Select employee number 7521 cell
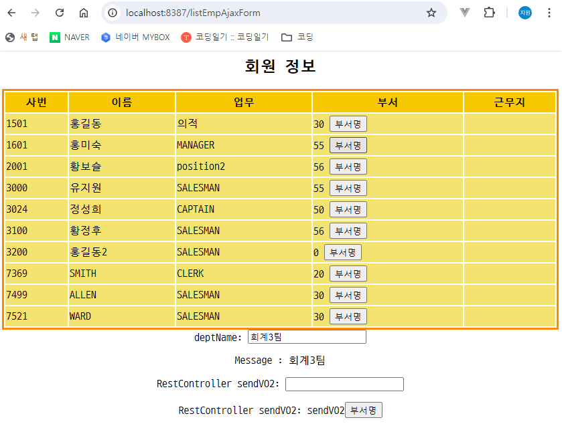Image resolution: width=562 pixels, height=430 pixels. (37, 316)
